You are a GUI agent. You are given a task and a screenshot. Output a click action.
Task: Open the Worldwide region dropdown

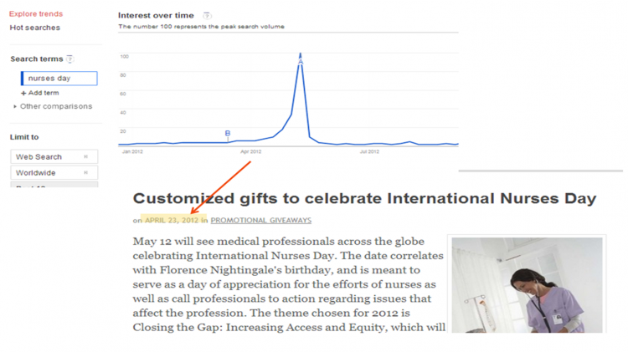click(54, 173)
